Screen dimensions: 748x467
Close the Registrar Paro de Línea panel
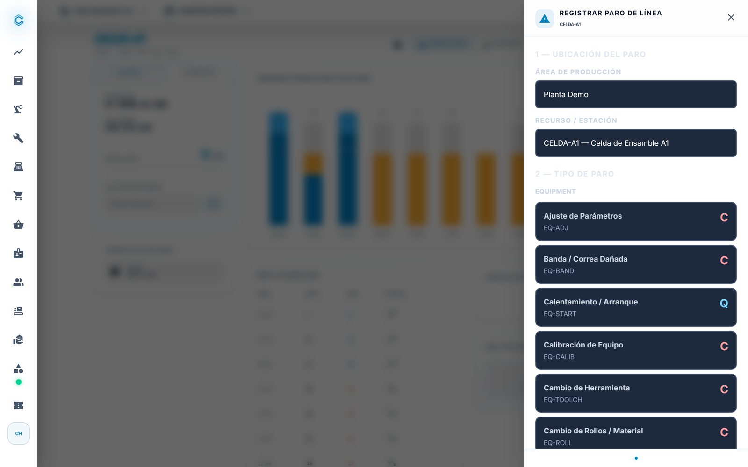click(x=731, y=17)
